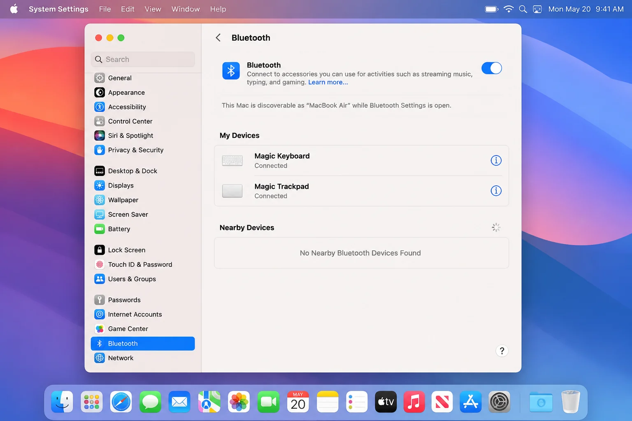Viewport: 632px width, 421px height.
Task: Open Mail from the Dock
Action: click(x=179, y=402)
